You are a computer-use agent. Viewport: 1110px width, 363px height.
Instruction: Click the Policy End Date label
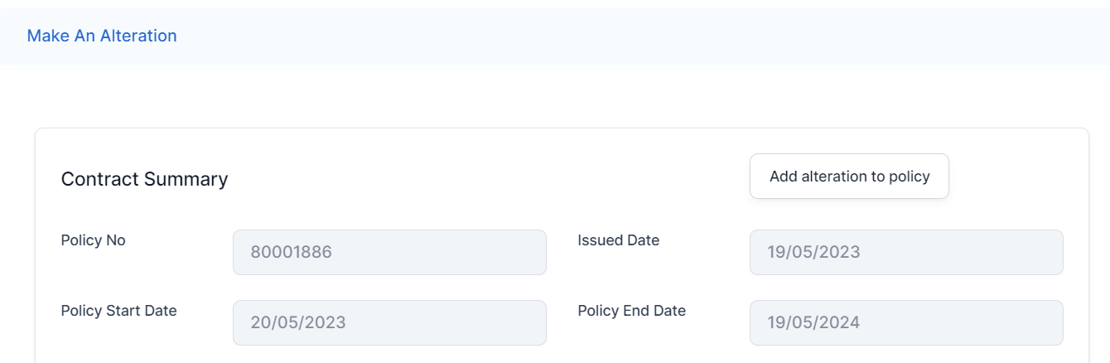(x=632, y=311)
